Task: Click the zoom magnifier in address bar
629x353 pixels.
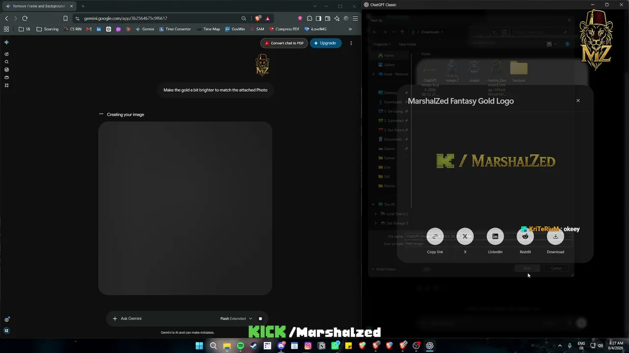Action: pyautogui.click(x=244, y=18)
